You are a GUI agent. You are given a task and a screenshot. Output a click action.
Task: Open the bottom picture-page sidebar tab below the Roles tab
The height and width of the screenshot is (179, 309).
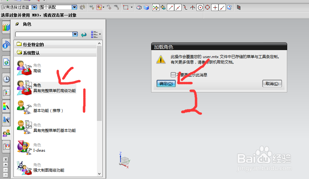[x=6, y=147]
